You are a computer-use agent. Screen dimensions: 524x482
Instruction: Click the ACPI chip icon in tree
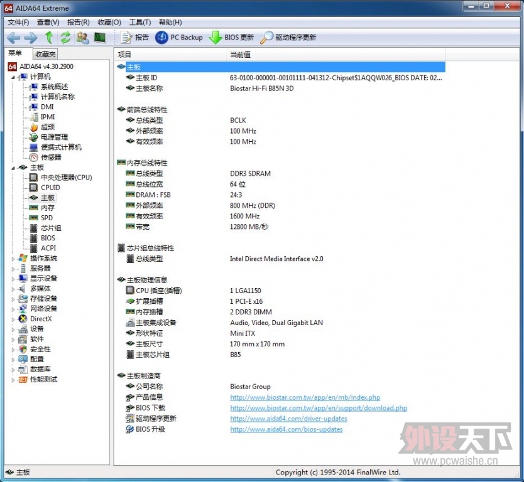point(34,248)
